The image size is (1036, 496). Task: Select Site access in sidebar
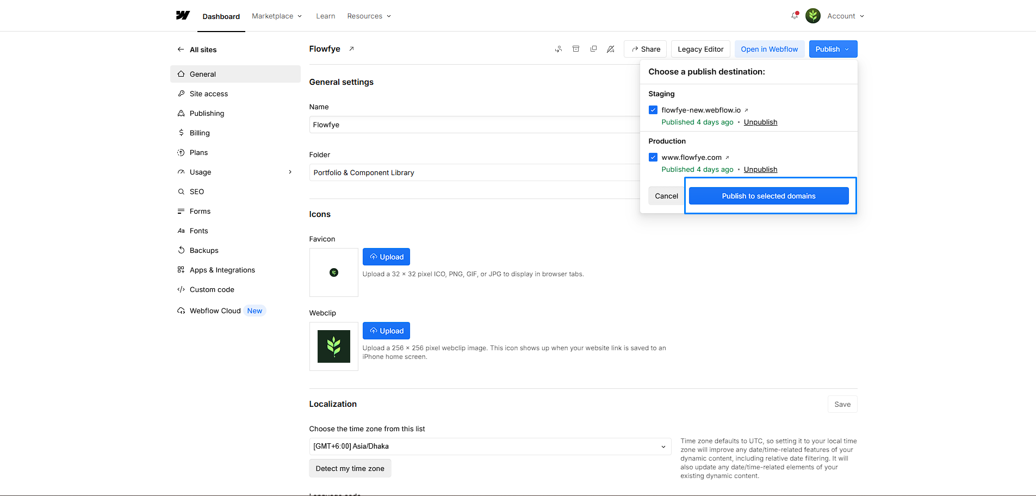(235, 94)
